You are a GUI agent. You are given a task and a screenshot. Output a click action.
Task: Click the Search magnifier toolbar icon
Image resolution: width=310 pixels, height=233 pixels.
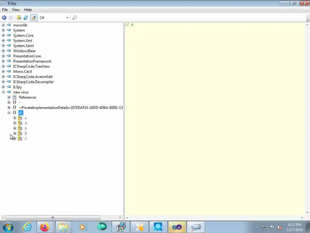[74, 18]
